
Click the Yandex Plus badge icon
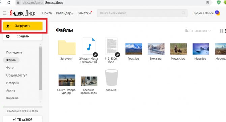click(x=217, y=13)
